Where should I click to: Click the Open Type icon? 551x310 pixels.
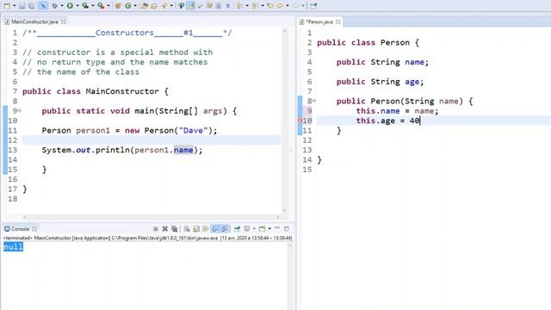[145, 6]
